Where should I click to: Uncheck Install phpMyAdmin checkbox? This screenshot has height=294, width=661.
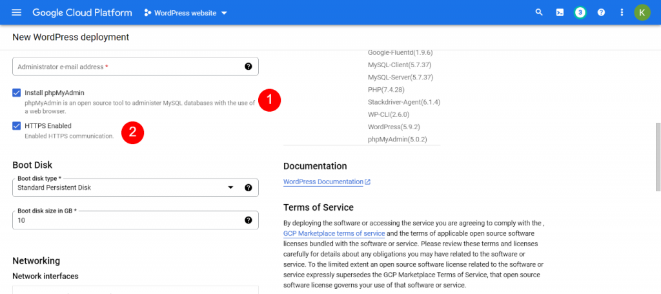tap(16, 93)
